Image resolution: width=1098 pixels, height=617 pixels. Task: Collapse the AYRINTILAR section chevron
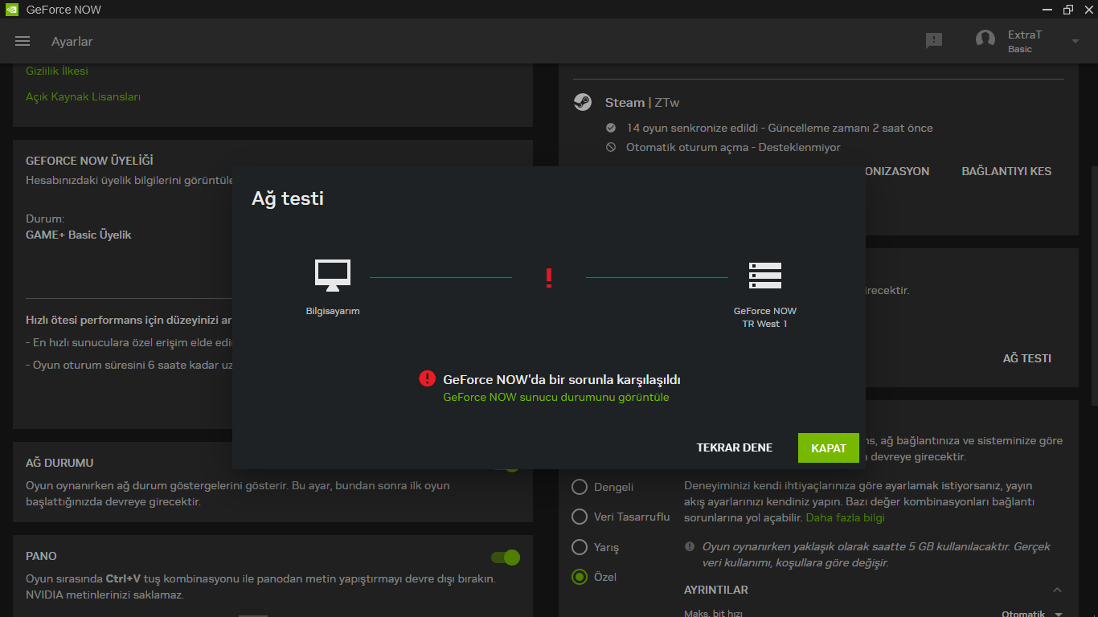[x=1058, y=590]
